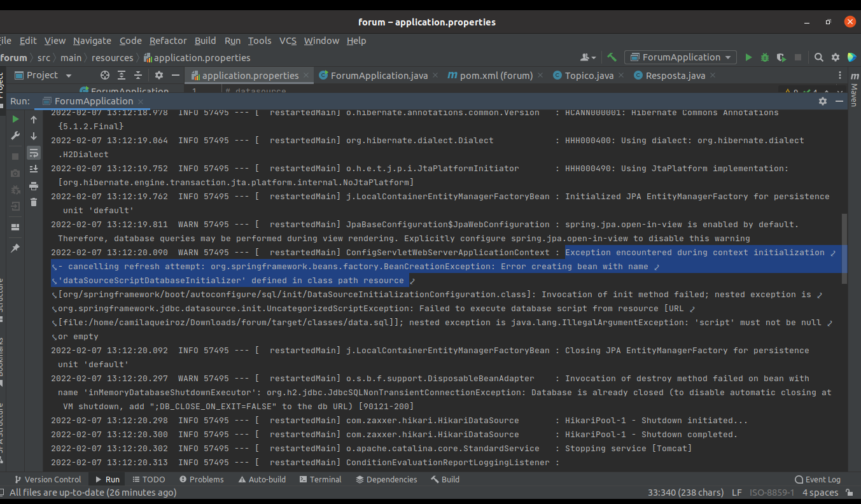
Task: Open the Project view dropdown
Action: 43,75
